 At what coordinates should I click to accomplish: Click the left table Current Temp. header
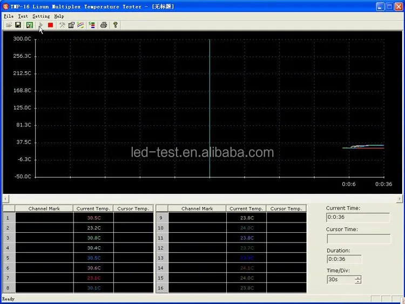pyautogui.click(x=93, y=208)
